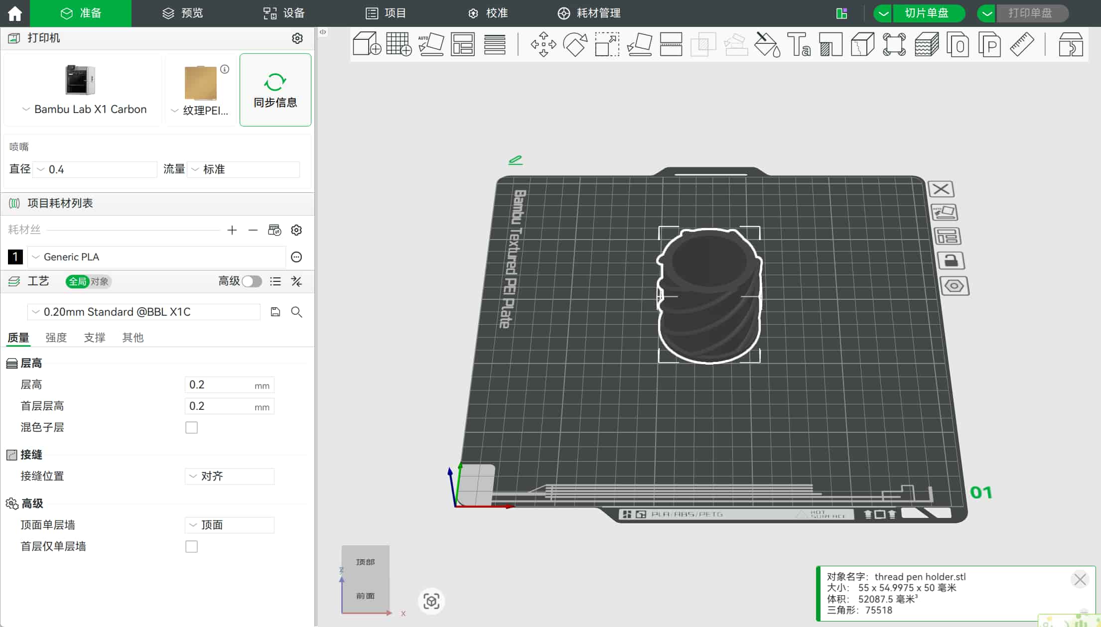Add a filament with plus button
The height and width of the screenshot is (627, 1101).
coord(232,230)
